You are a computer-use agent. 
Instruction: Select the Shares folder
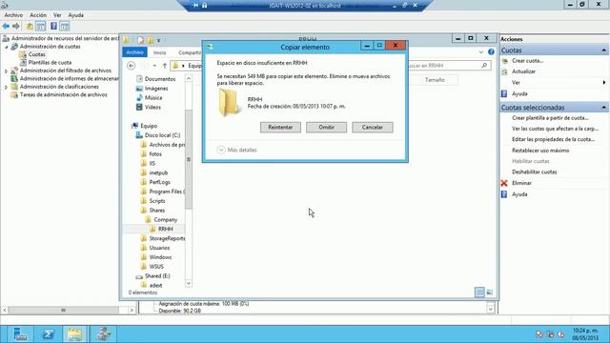coord(156,210)
